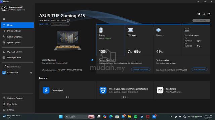Go to System Diagnosis in sidebar
The image size is (215, 120).
pos(17,37)
